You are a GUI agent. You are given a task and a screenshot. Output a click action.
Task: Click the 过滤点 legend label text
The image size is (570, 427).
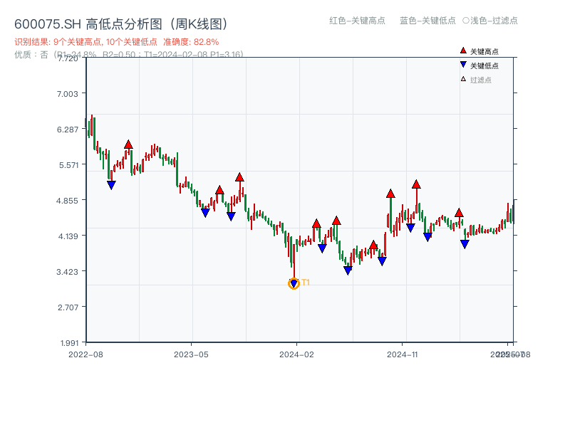tap(481, 80)
